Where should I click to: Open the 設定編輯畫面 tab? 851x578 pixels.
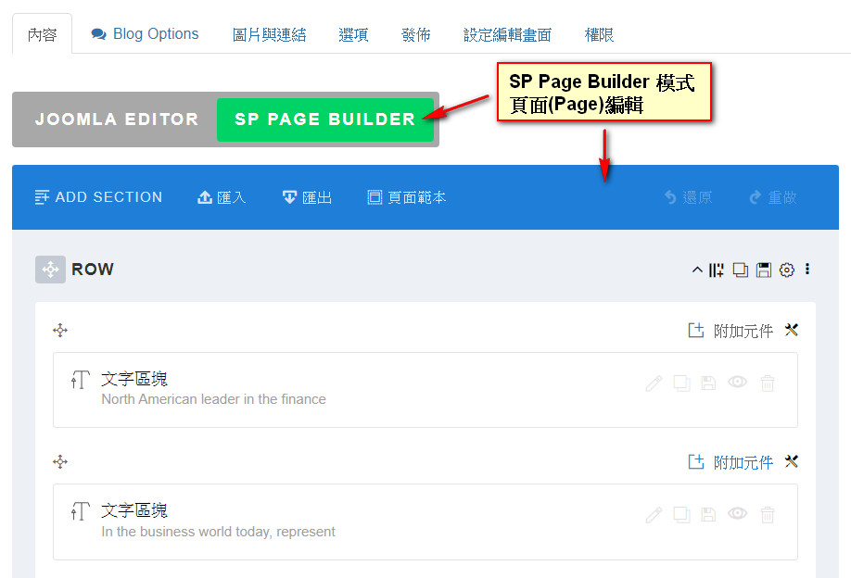pos(507,34)
